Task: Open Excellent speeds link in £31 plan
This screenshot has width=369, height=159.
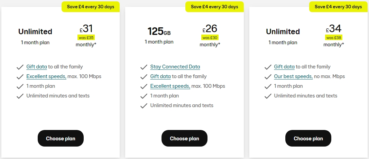Action: (x=46, y=76)
